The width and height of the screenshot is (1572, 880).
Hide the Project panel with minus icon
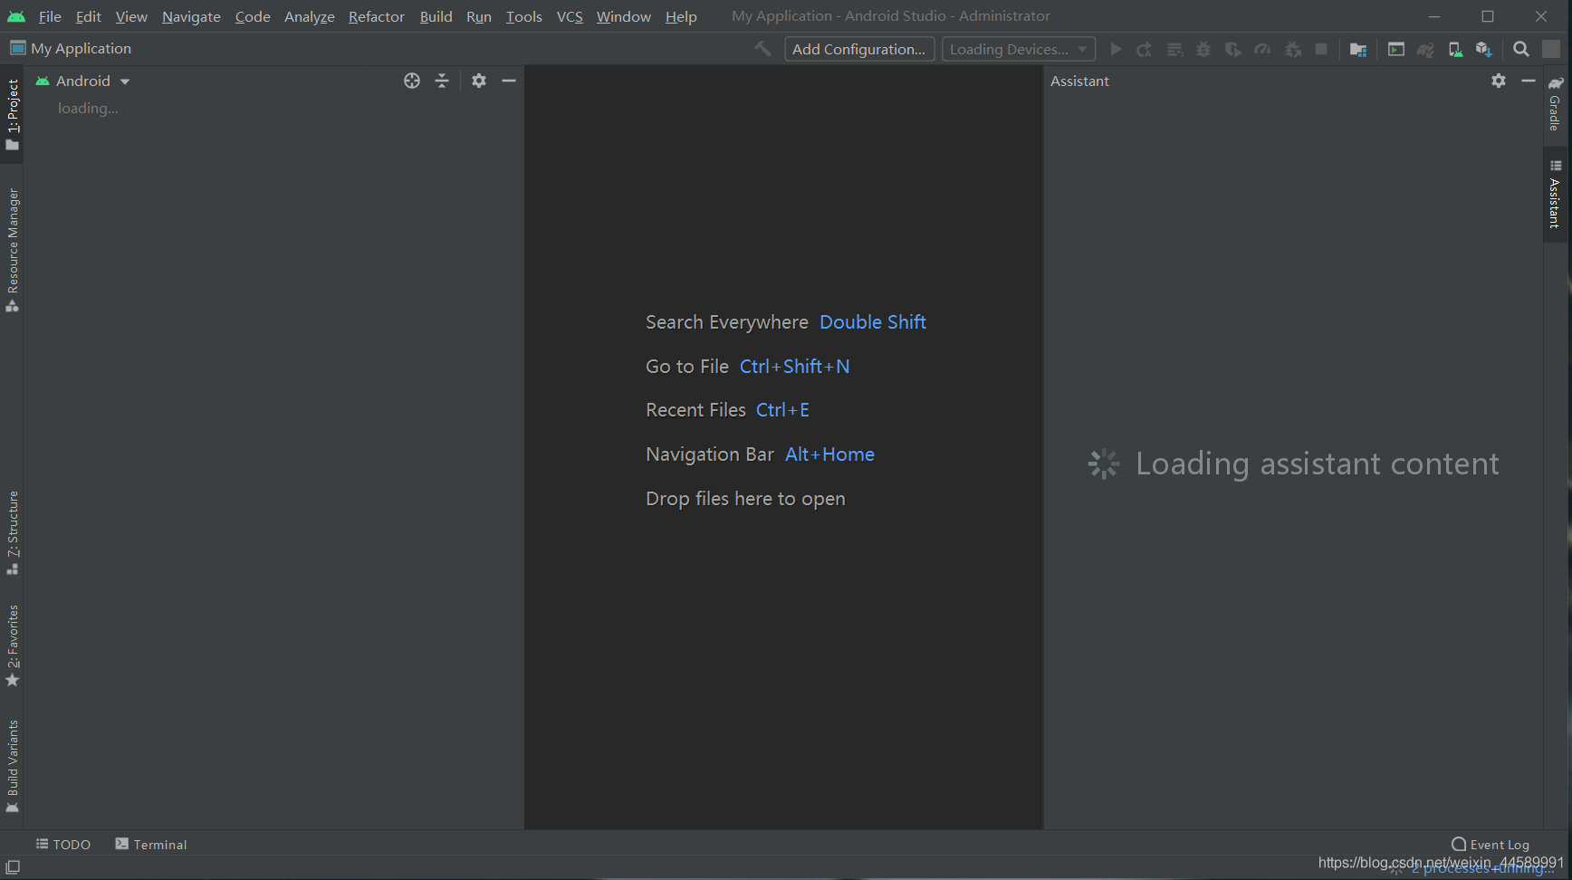[509, 81]
